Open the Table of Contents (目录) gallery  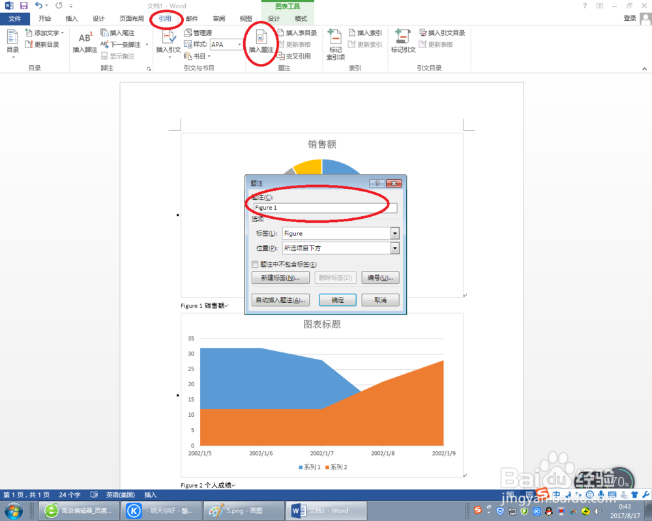coord(12,40)
